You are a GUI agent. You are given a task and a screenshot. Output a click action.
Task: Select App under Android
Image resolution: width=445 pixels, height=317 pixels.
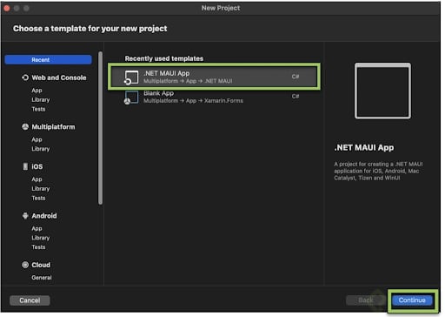pos(37,228)
